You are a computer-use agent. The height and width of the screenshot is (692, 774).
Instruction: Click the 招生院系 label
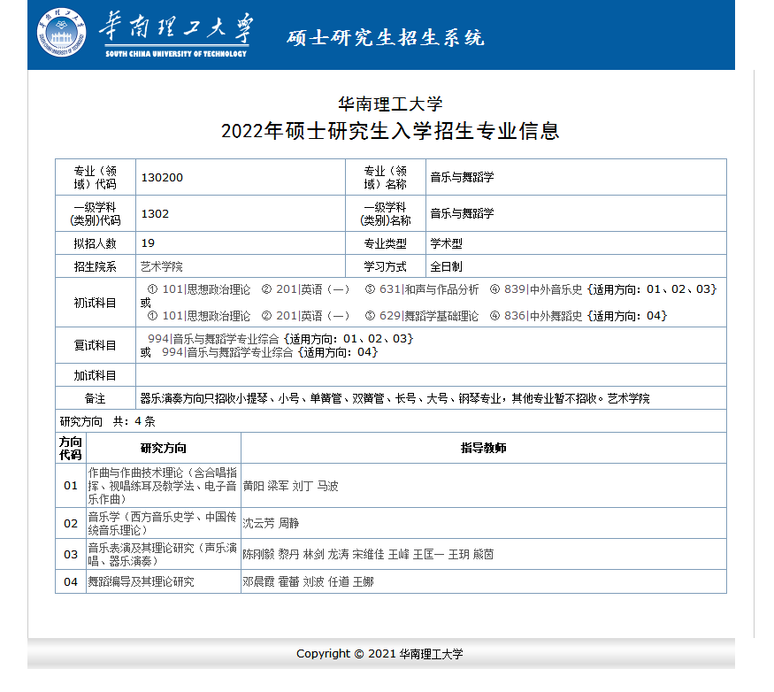96,266
